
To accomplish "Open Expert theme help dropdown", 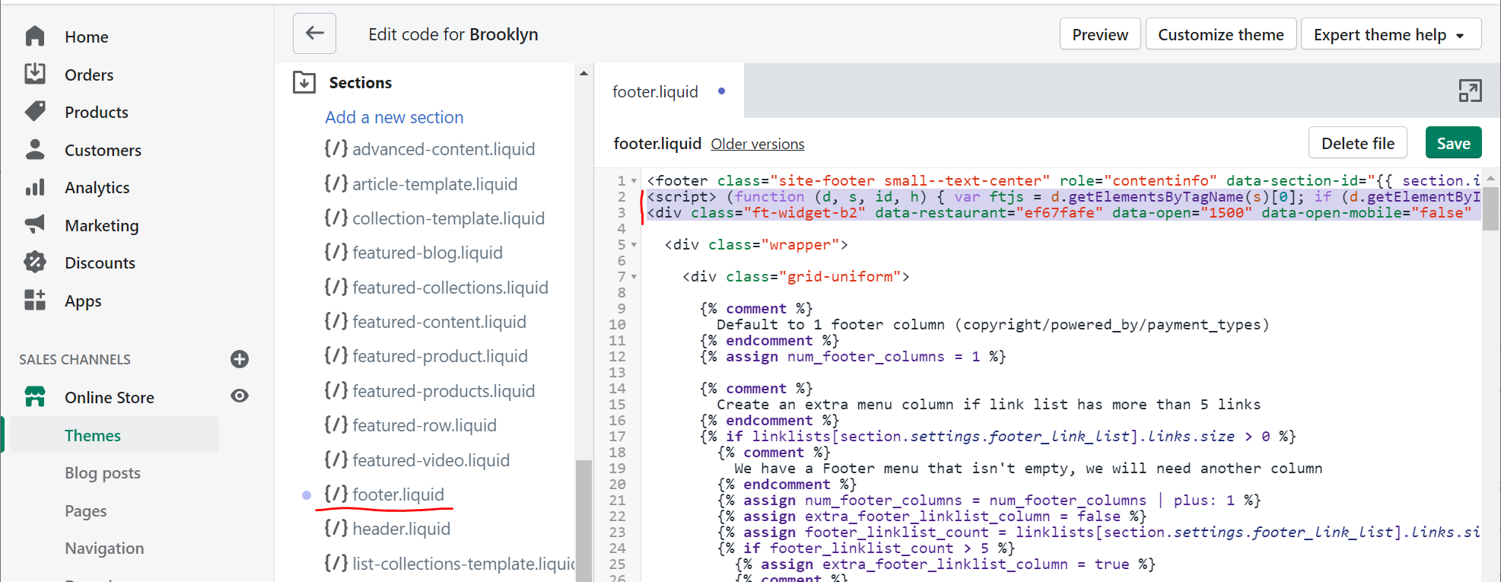I will click(x=1390, y=35).
